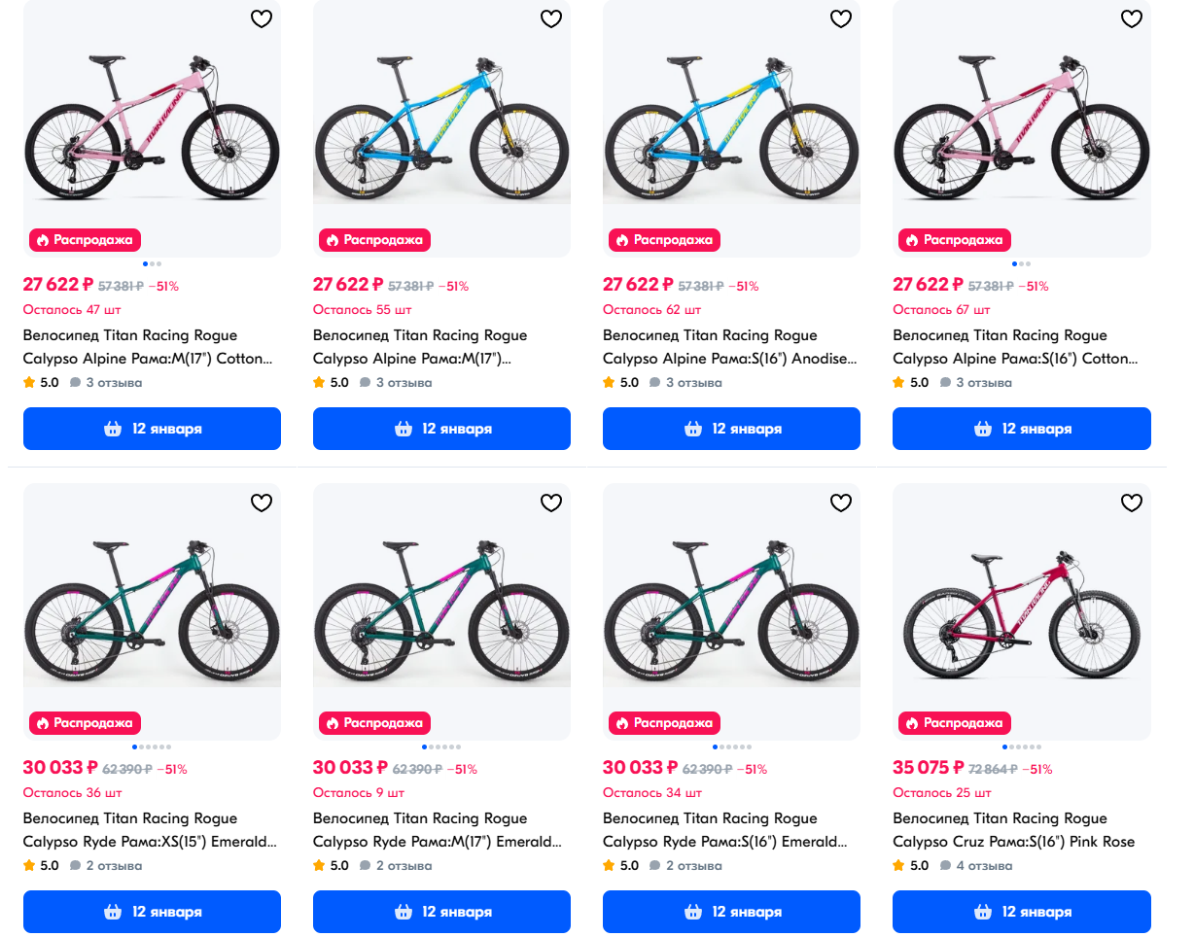Favorite the Calypso Alpine M(17") Cotton bike

pyautogui.click(x=262, y=18)
